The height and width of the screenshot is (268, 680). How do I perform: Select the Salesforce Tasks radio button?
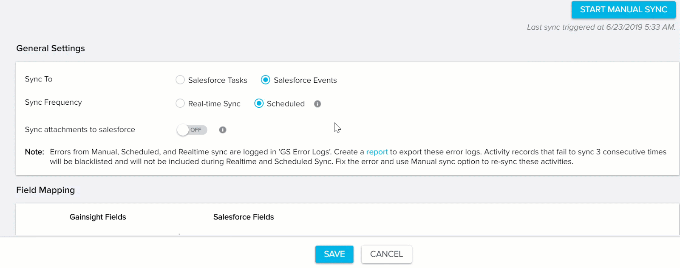point(180,80)
